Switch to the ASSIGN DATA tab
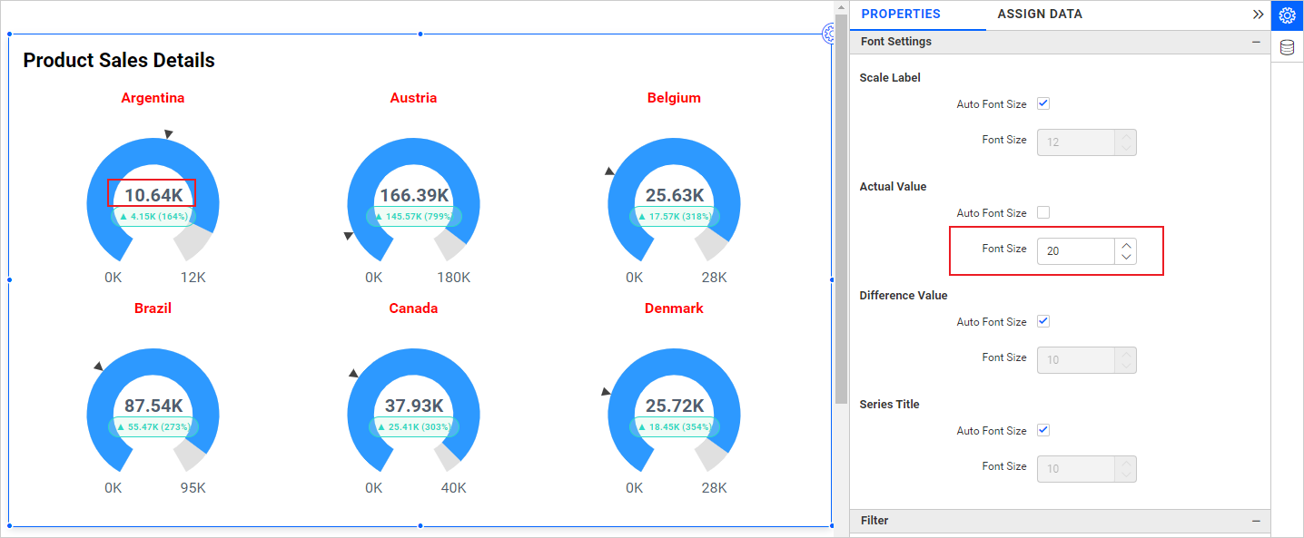The width and height of the screenshot is (1304, 538). 1039,15
